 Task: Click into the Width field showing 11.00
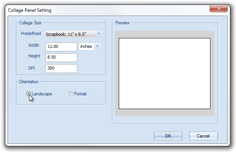click(61, 47)
